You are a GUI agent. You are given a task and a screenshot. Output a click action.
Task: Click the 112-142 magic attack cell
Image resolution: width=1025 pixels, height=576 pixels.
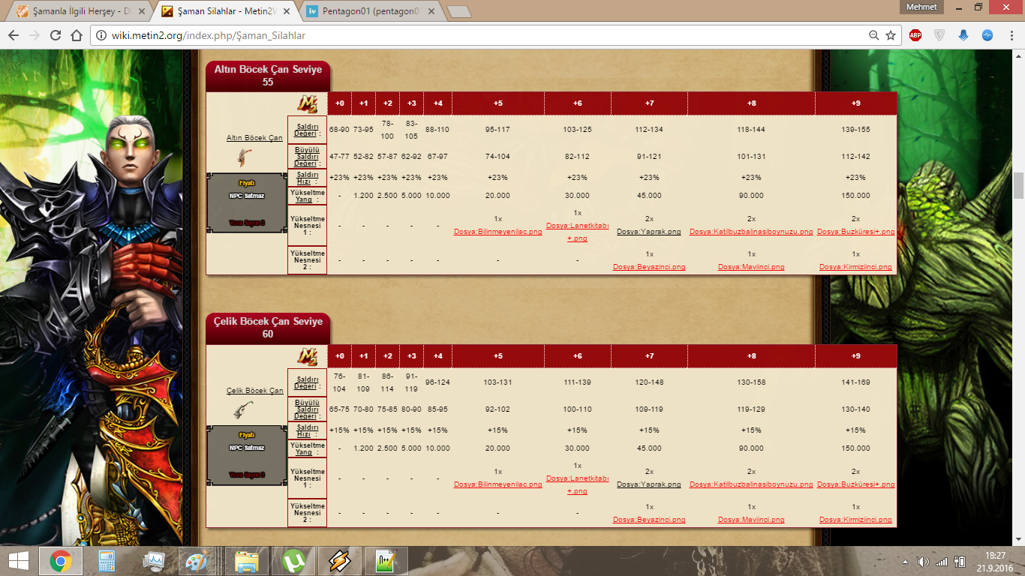(x=856, y=157)
